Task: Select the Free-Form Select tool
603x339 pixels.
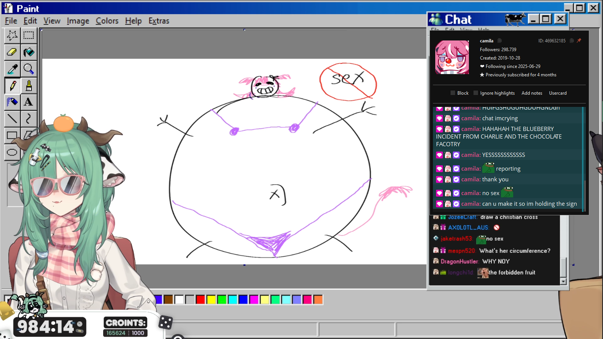Action: pos(12,36)
